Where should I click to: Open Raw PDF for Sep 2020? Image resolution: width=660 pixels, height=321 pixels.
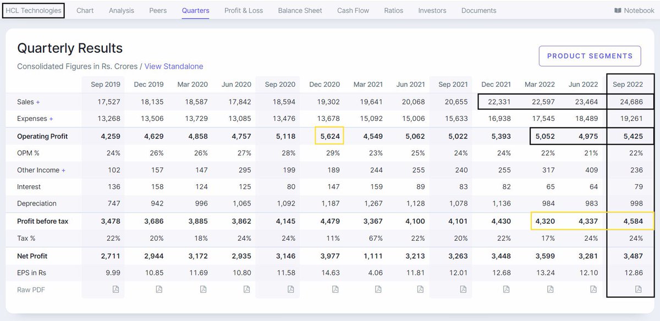(291, 289)
